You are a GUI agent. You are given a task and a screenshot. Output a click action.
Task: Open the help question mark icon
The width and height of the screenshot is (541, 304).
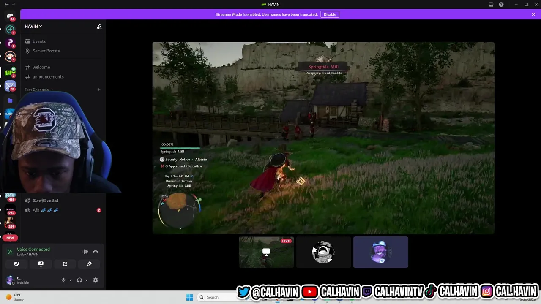(501, 4)
